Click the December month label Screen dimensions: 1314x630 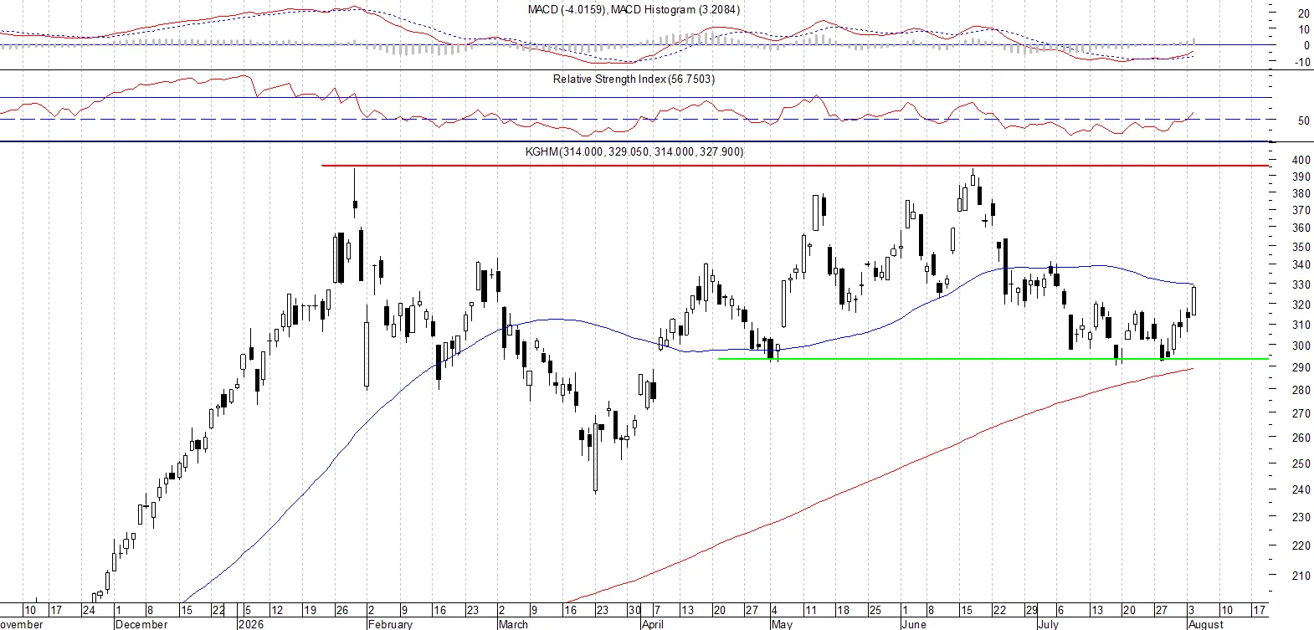tap(141, 624)
